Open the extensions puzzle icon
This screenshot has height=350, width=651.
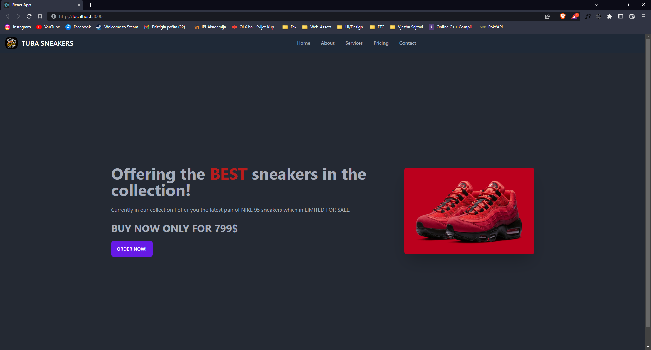tap(610, 16)
